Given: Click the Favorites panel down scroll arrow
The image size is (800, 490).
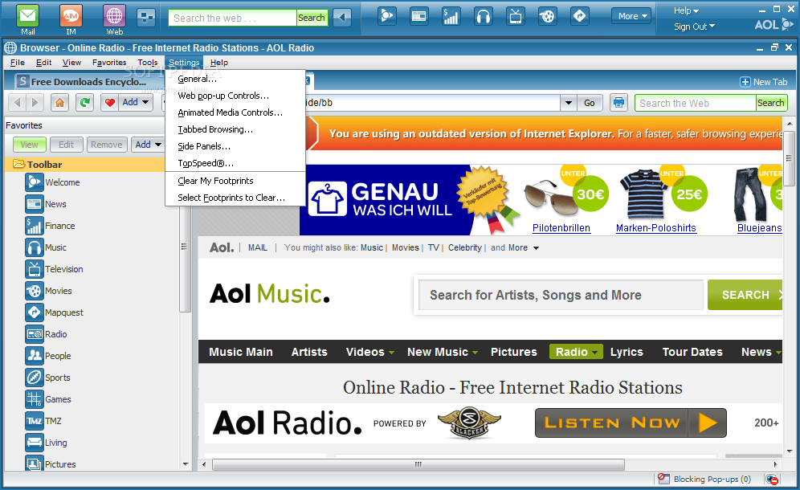Looking at the screenshot, I should pyautogui.click(x=186, y=464).
